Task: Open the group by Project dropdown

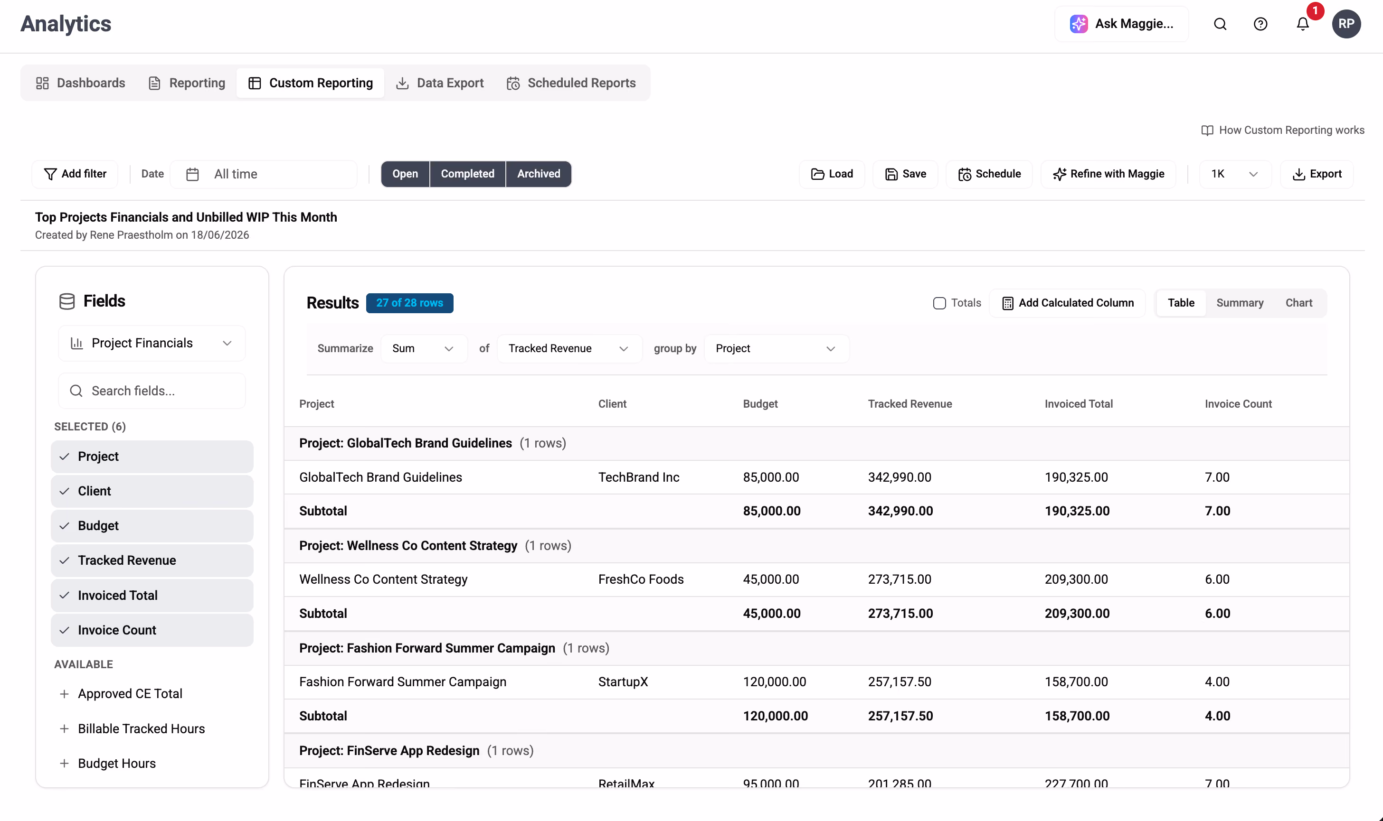Action: tap(776, 348)
